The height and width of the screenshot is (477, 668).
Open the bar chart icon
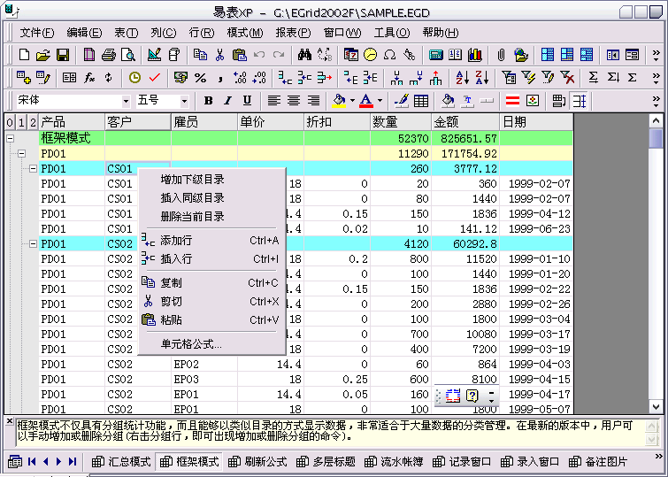click(474, 55)
